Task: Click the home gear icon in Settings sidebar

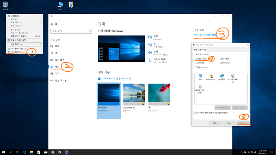Action: [52, 24]
